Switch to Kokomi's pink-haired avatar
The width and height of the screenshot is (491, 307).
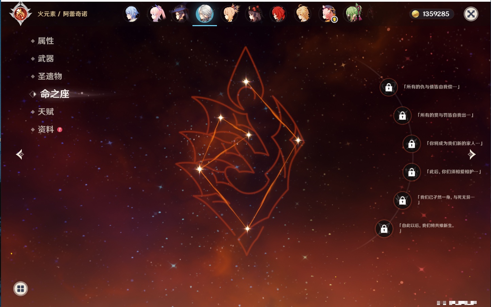point(156,14)
